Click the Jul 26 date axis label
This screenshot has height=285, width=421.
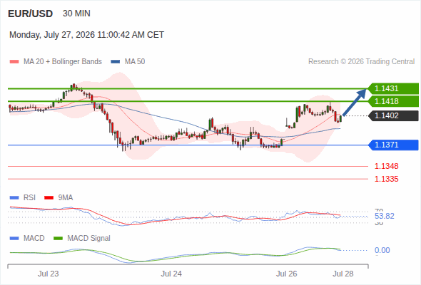[x=286, y=274]
